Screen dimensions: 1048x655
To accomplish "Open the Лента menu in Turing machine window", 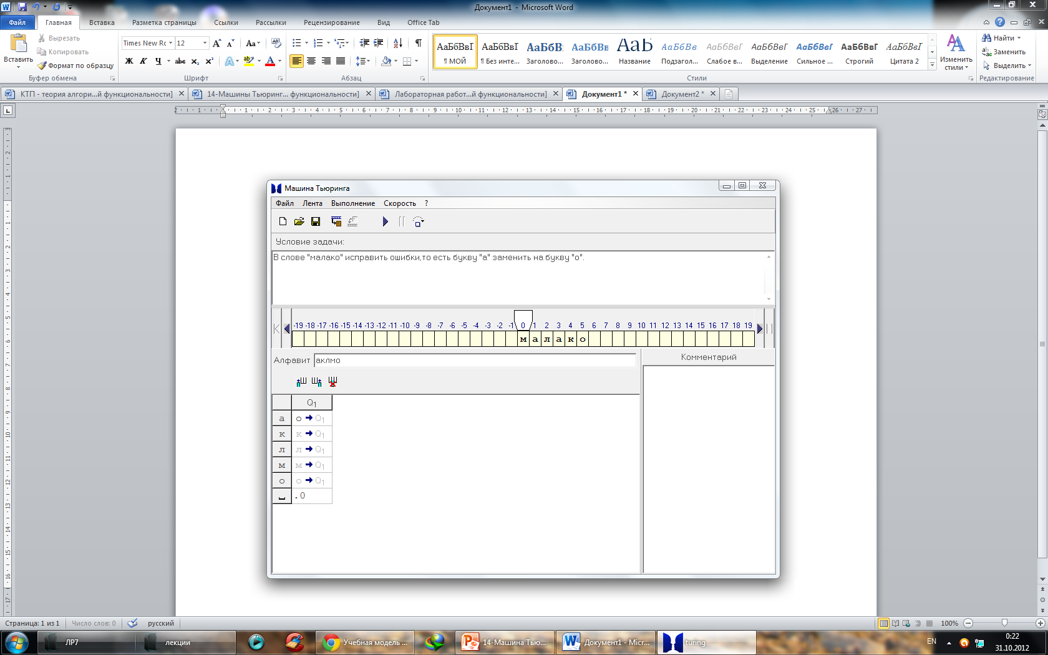I will 312,203.
